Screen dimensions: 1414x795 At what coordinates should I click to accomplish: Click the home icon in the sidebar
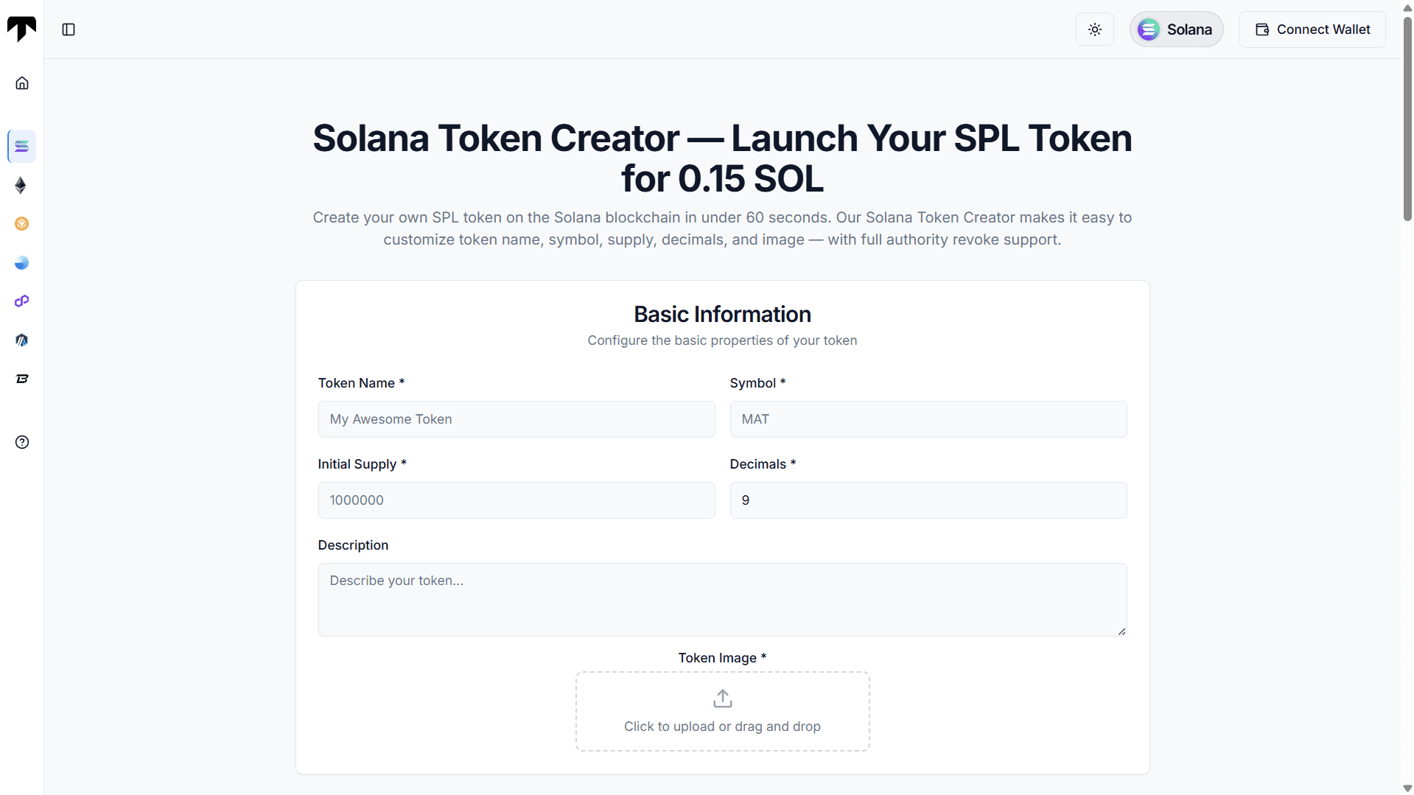coord(22,83)
